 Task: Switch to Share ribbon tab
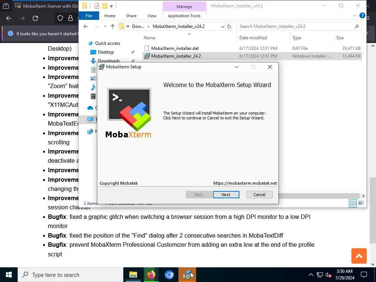point(131,16)
